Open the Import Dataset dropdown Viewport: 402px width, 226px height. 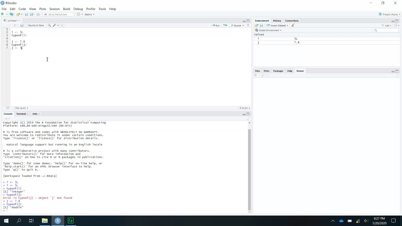tap(277, 25)
